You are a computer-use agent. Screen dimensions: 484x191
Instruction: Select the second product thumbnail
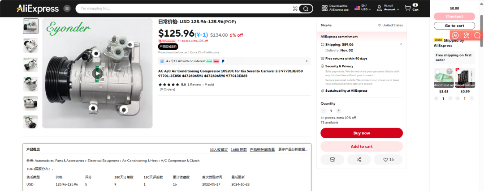tap(30, 45)
